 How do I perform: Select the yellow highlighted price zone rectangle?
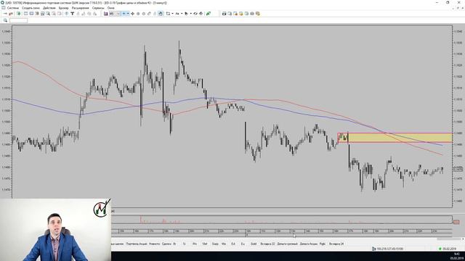[395, 138]
